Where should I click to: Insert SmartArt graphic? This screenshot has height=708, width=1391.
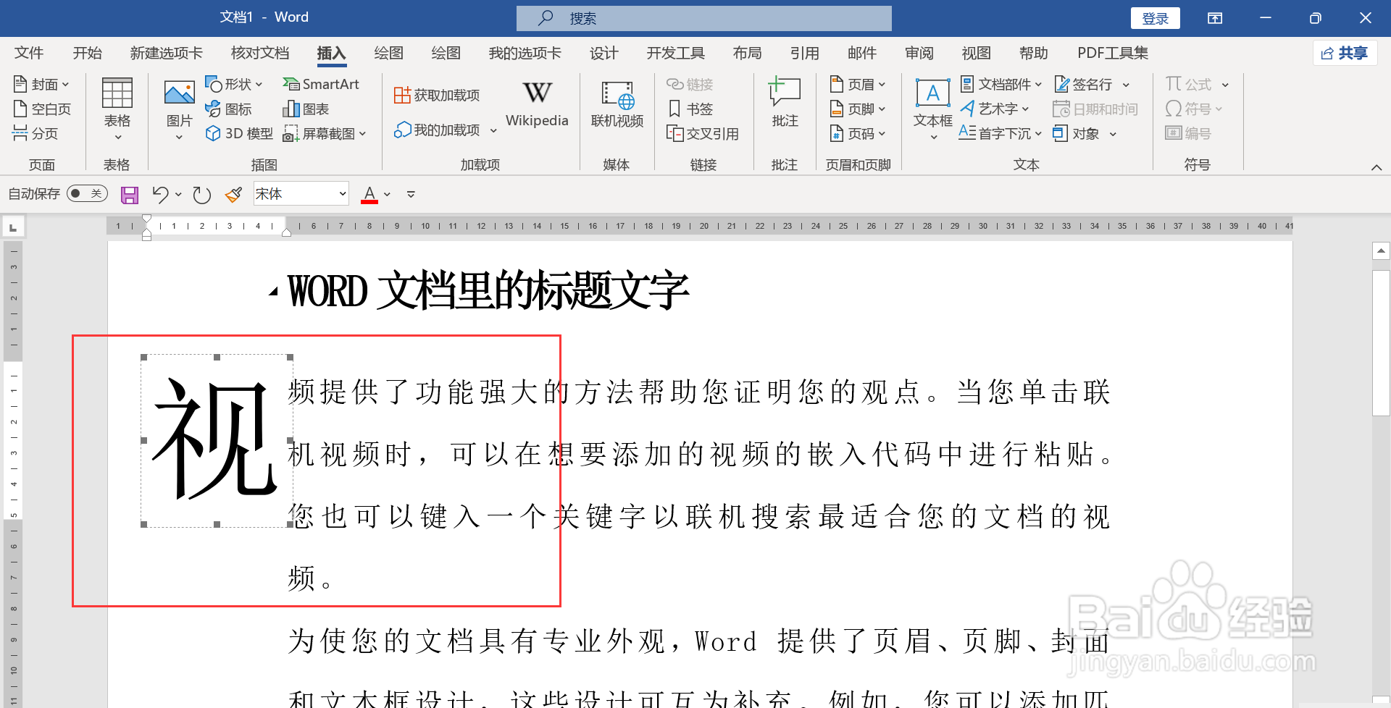click(x=321, y=85)
